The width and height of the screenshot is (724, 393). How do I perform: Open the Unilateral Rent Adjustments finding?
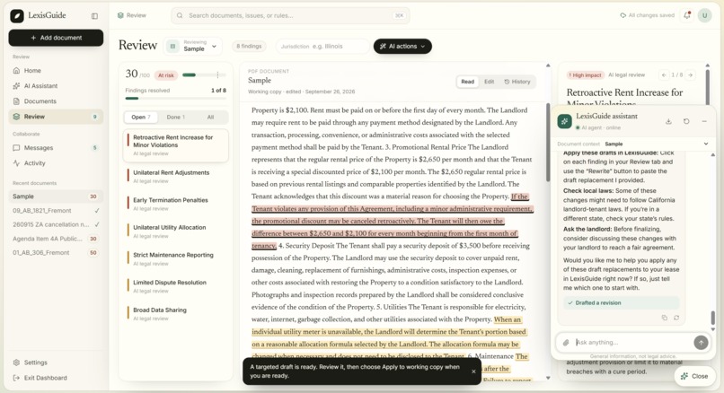click(x=175, y=176)
